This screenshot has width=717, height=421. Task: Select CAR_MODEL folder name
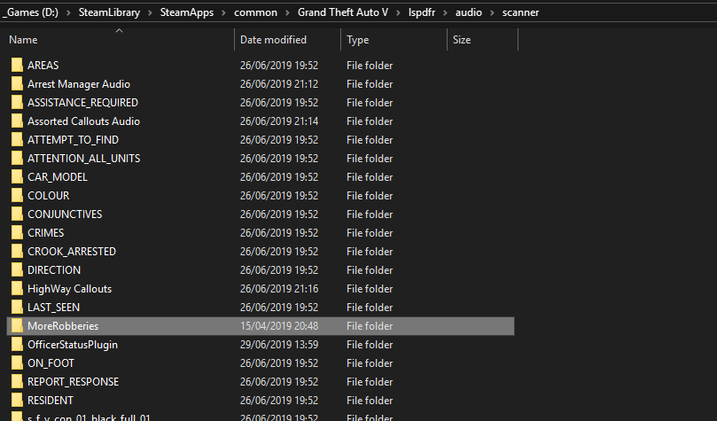click(58, 177)
